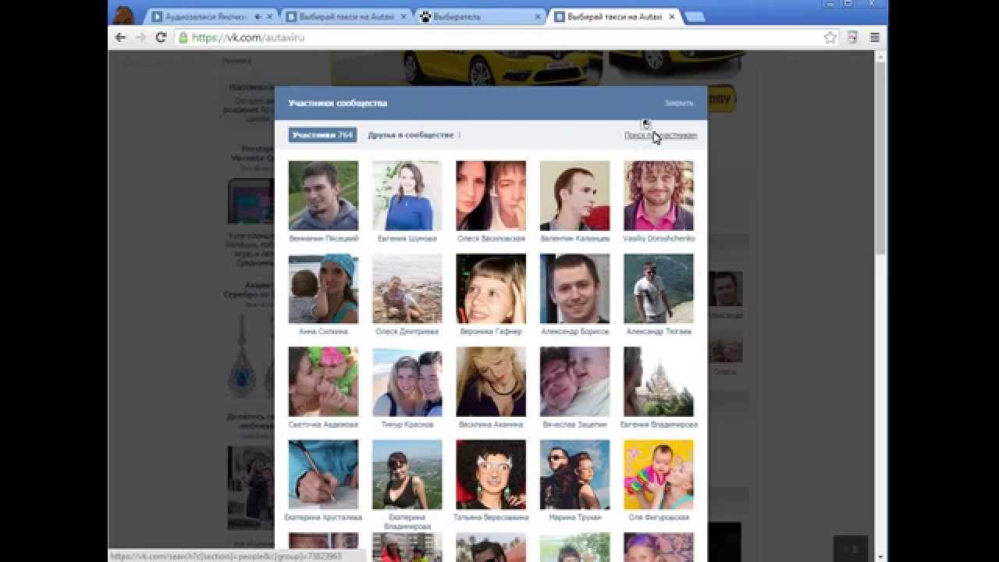Click the speaker icon on Аудиозаписи tab
Viewport: 999px width, 562px height.
click(258, 16)
